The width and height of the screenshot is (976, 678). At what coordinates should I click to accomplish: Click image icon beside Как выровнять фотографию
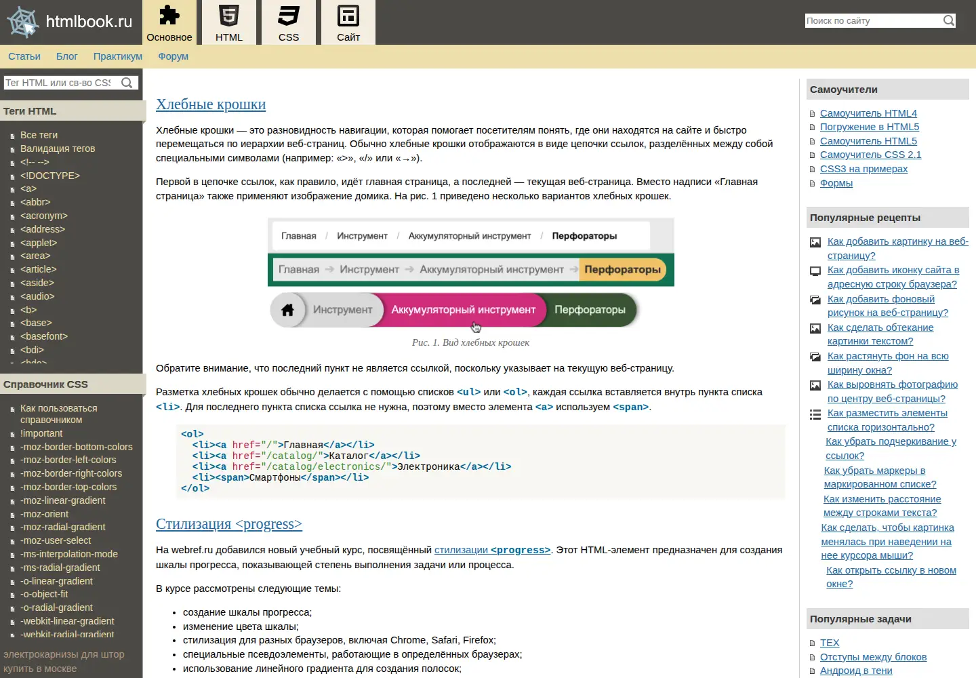pos(815,385)
